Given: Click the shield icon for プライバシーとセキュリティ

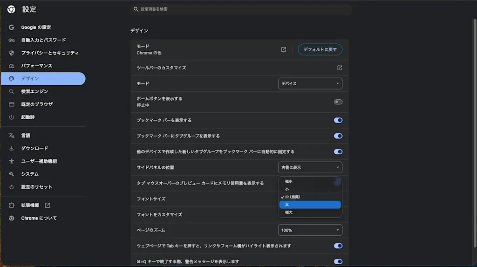Looking at the screenshot, I should point(12,53).
